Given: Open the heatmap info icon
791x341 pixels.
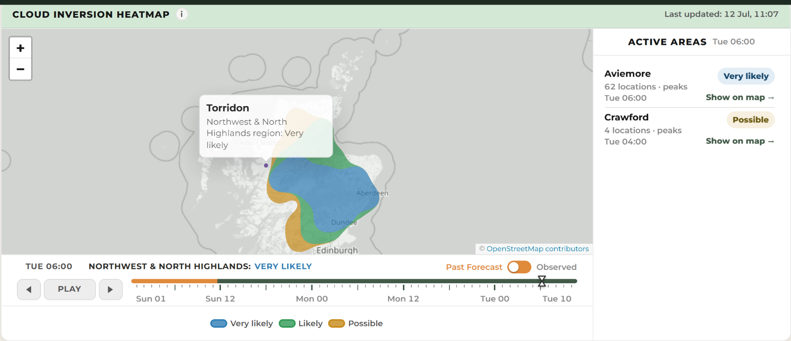Looking at the screenshot, I should click(182, 14).
